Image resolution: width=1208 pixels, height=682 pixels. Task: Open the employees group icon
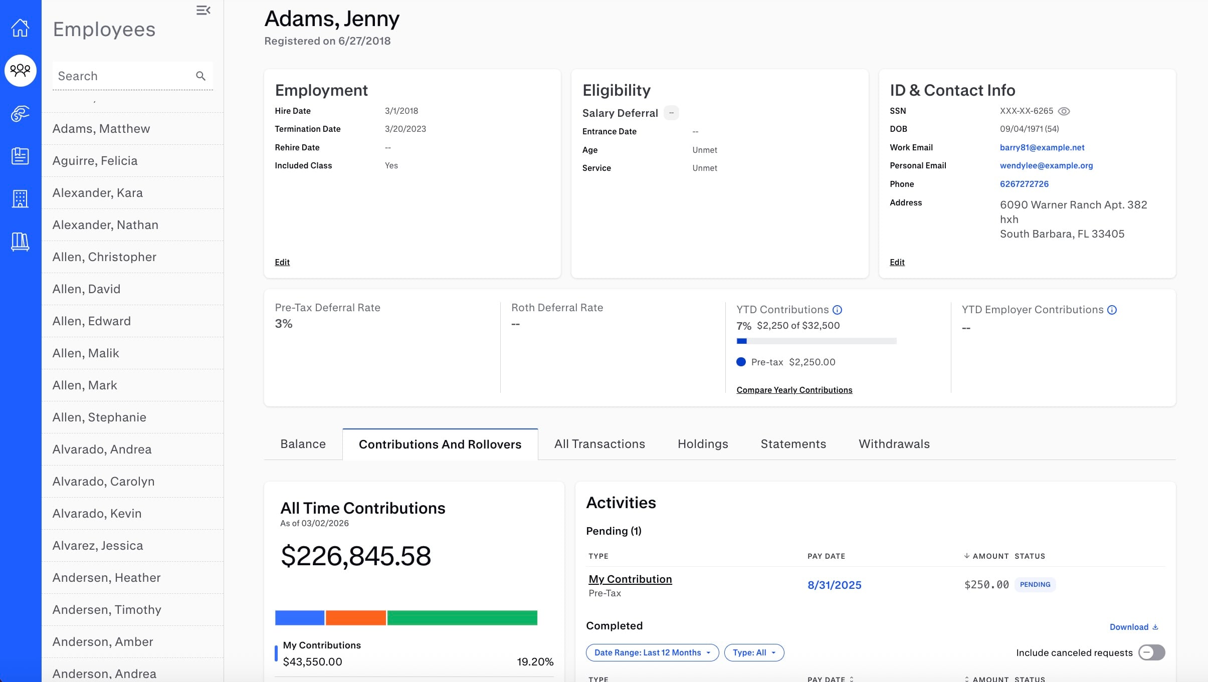coord(20,70)
